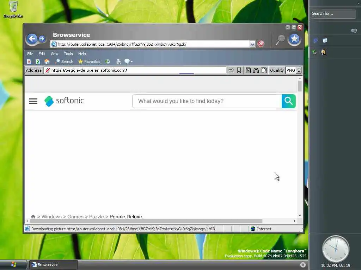361x270 pixels.
Task: Click the Internet zone indicator in the status bar
Action: (x=261, y=229)
